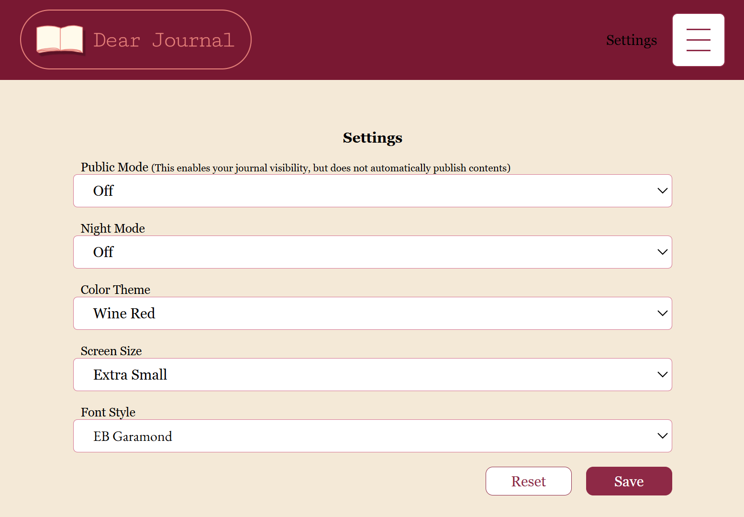744x517 pixels.
Task: Click the Save button
Action: pos(629,481)
